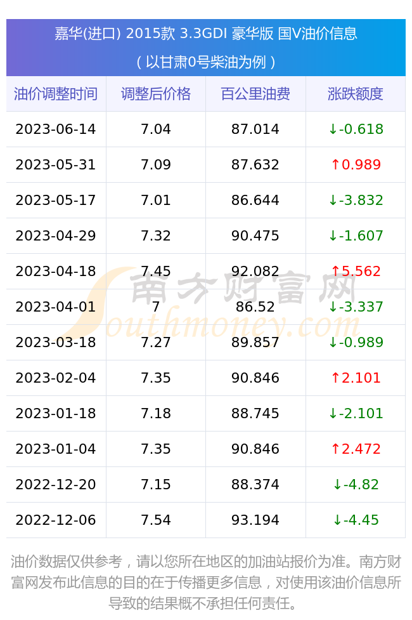
Task: Click the green change value ↓-3.337
Action: (356, 307)
